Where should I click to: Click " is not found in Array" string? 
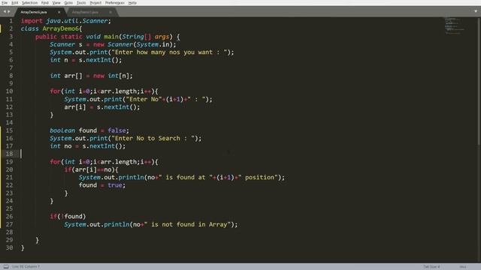pos(187,224)
